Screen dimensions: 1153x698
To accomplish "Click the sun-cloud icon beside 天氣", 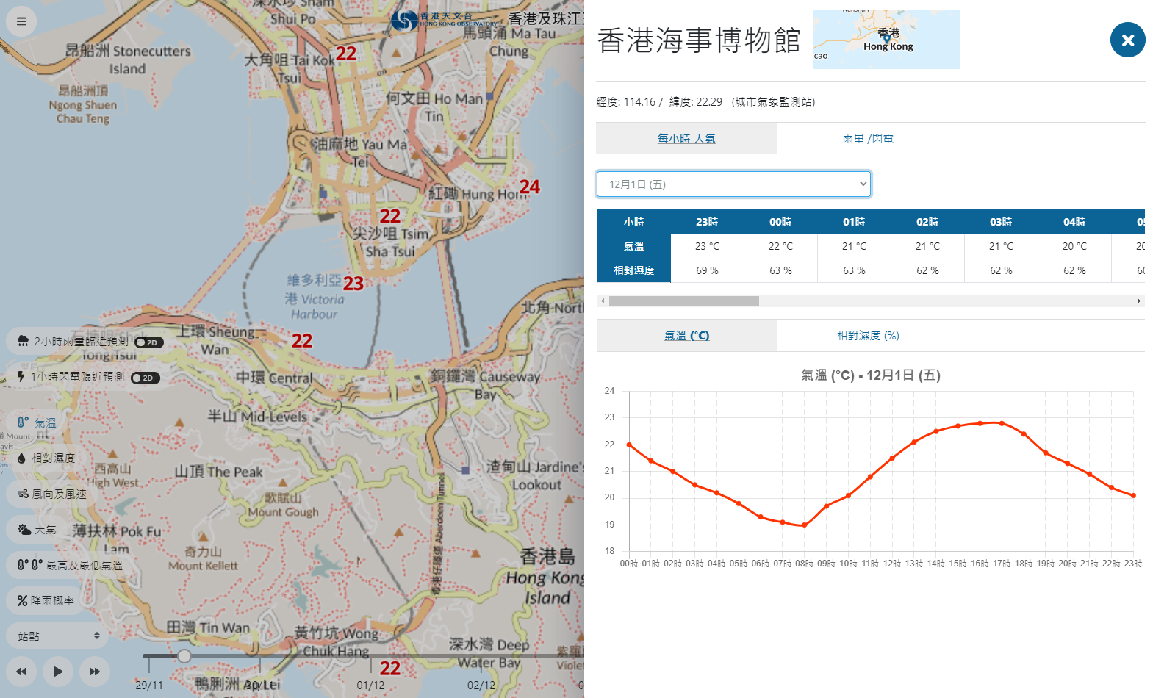I will coord(24,529).
